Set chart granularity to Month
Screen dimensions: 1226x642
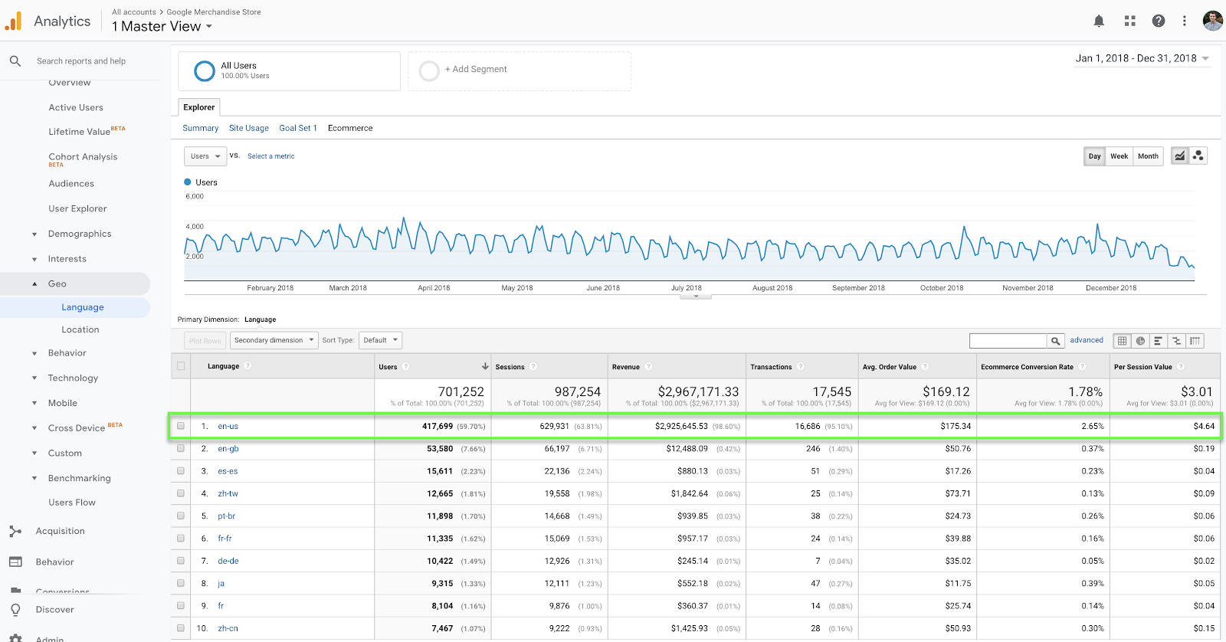click(x=1149, y=156)
